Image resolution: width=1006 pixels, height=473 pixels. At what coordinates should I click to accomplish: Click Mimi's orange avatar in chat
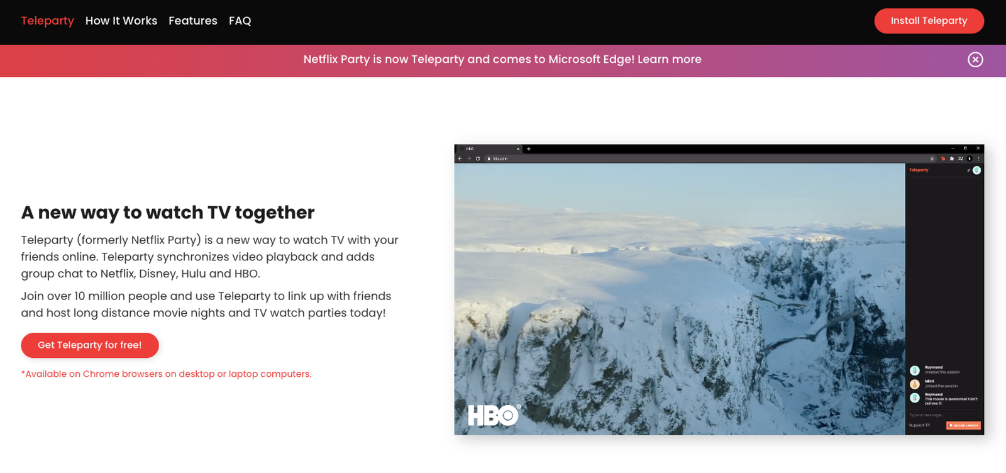(915, 384)
